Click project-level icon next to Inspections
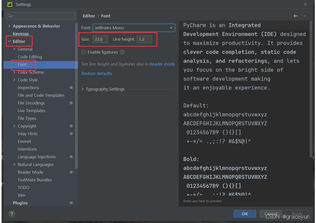Image resolution: width=316 pixels, height=223 pixels. coord(71,87)
